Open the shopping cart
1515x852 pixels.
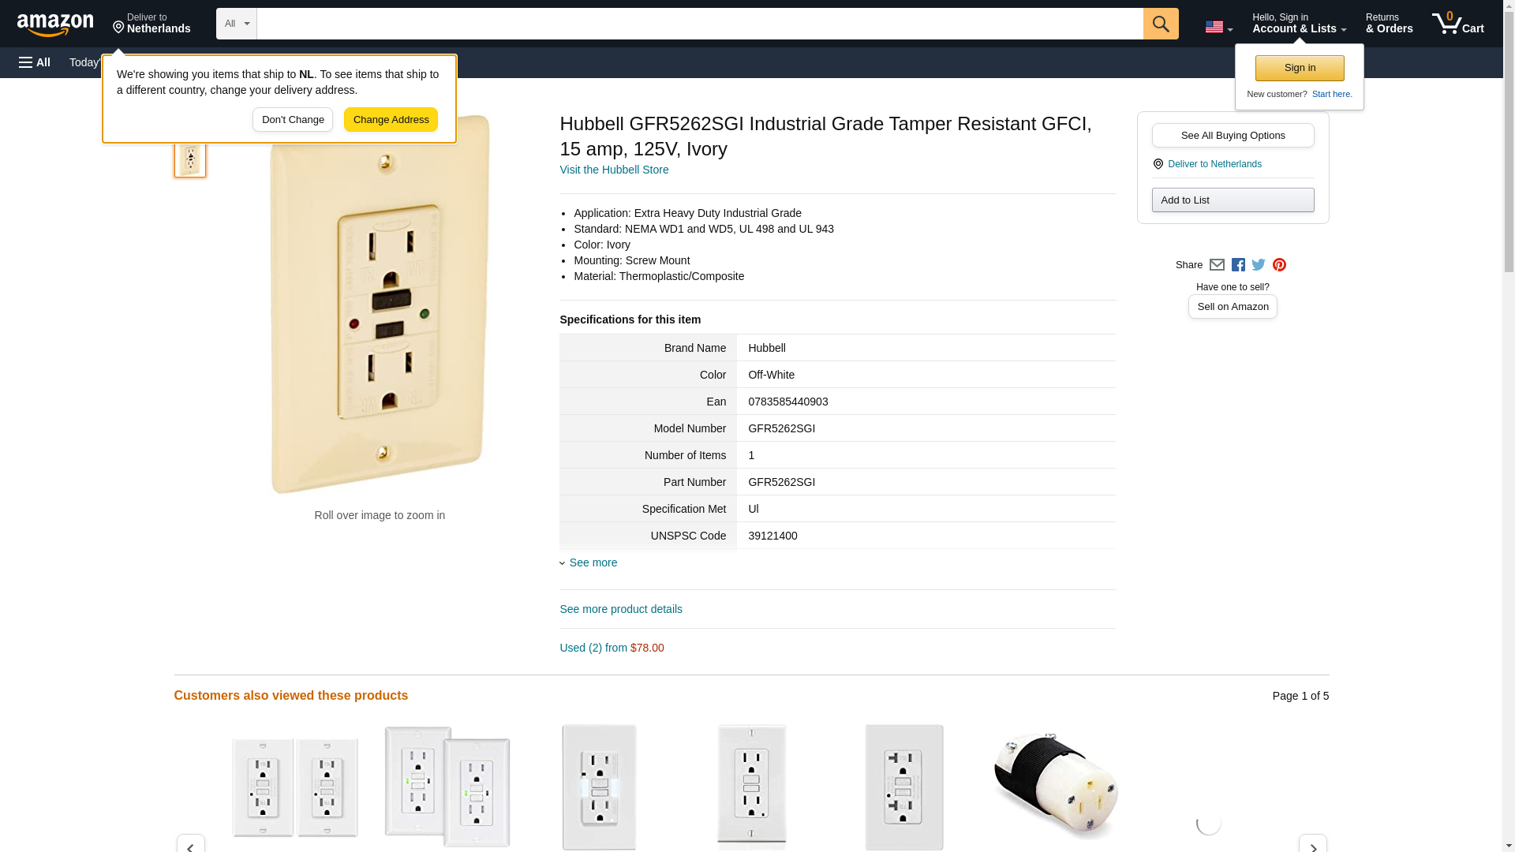coord(1457,24)
